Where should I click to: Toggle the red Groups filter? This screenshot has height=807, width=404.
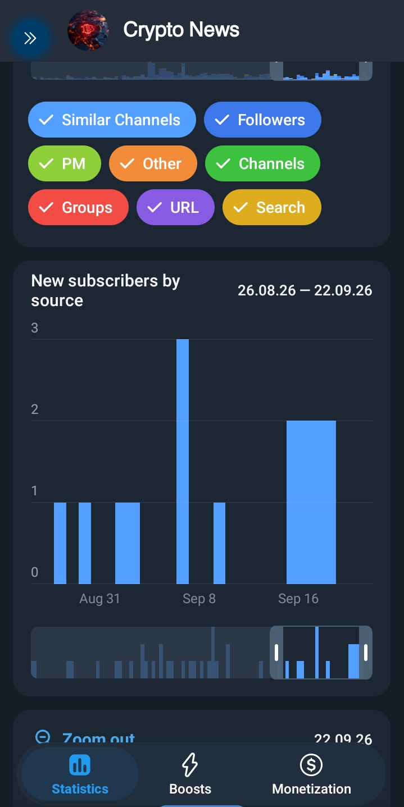point(78,207)
